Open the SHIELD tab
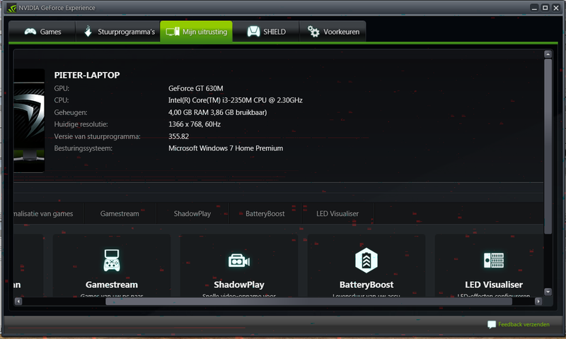The image size is (566, 339). (x=266, y=32)
